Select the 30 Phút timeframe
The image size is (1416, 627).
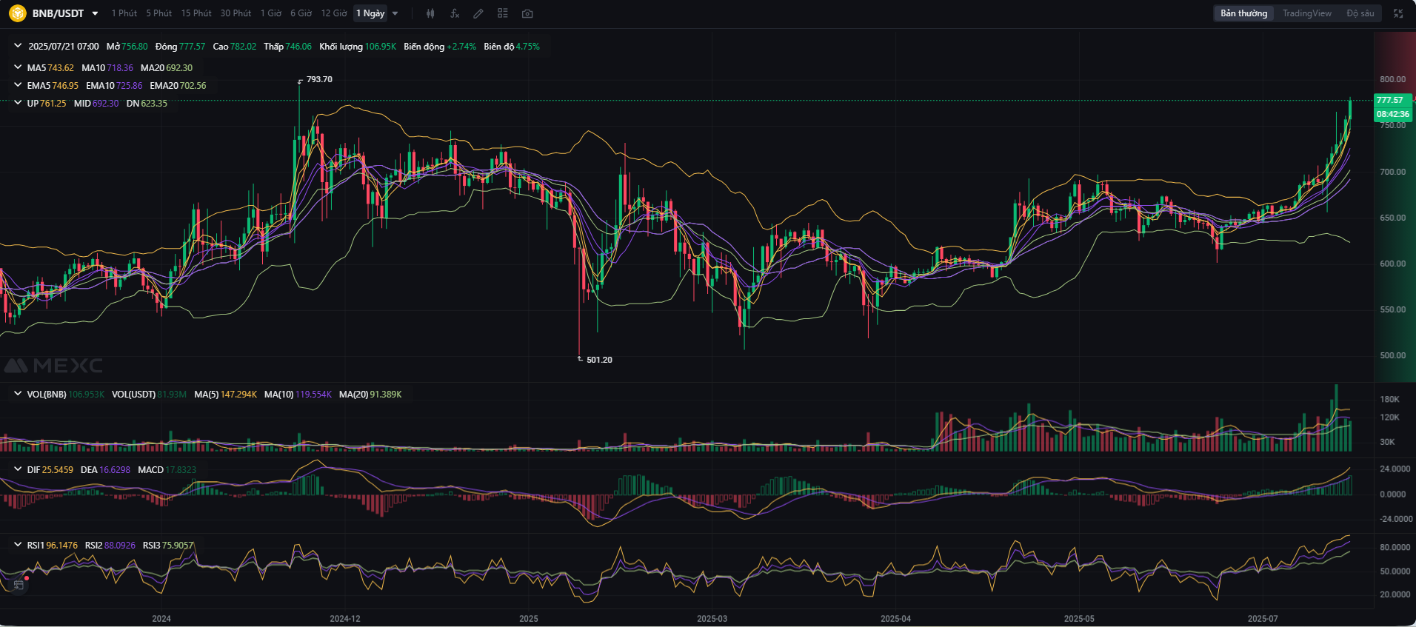236,13
